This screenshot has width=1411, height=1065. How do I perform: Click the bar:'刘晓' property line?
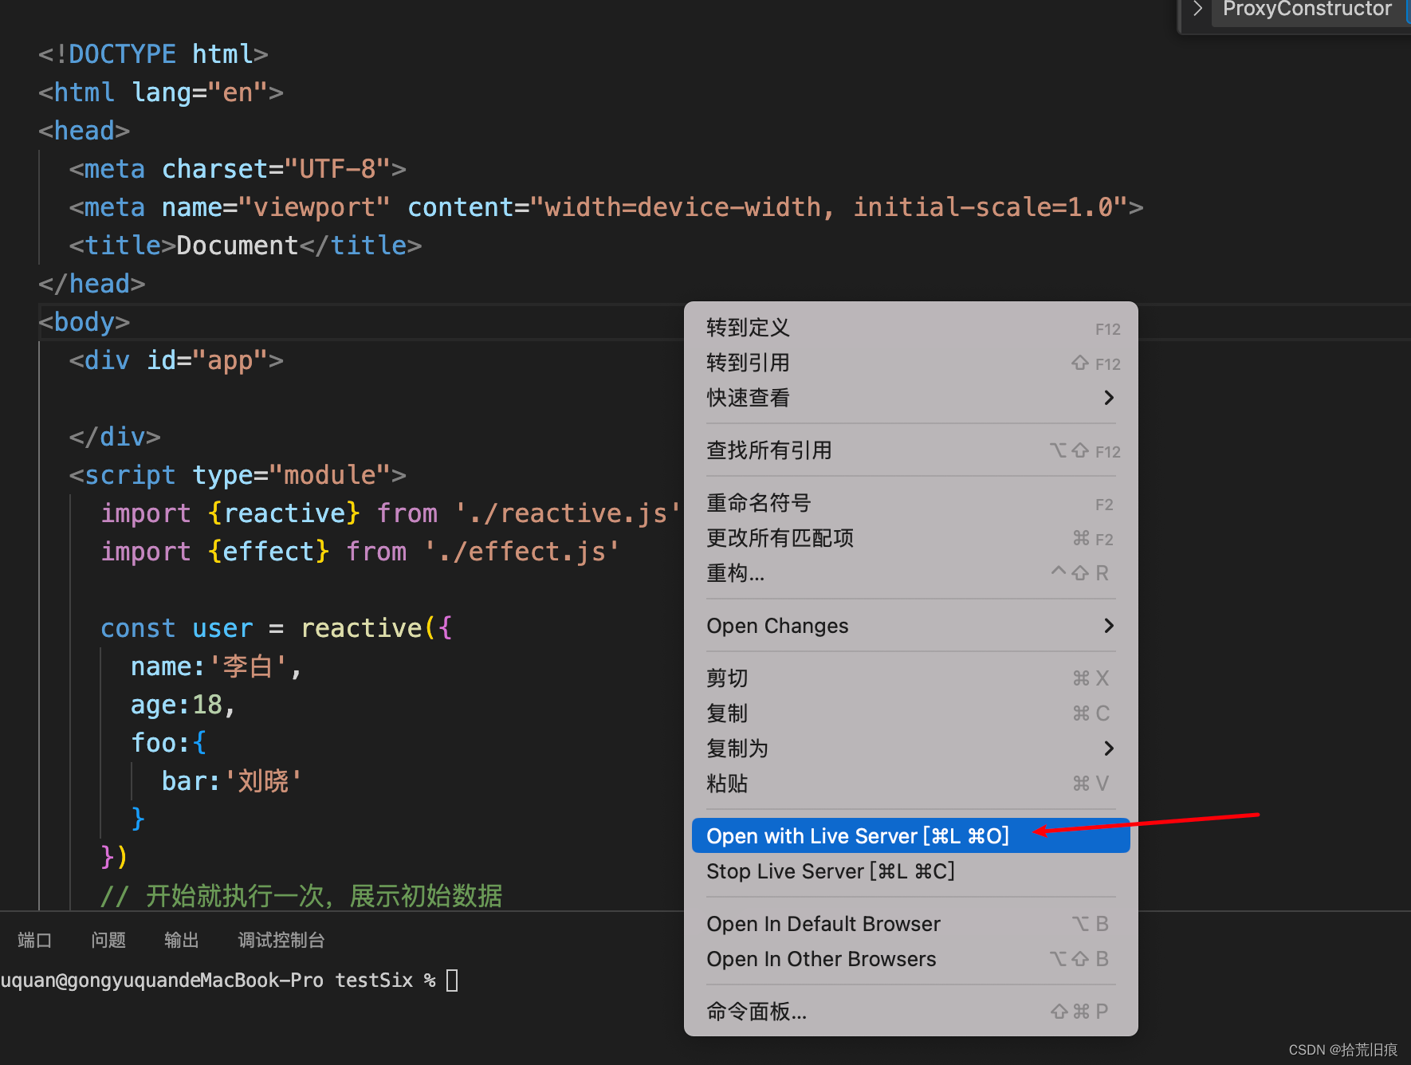click(231, 781)
